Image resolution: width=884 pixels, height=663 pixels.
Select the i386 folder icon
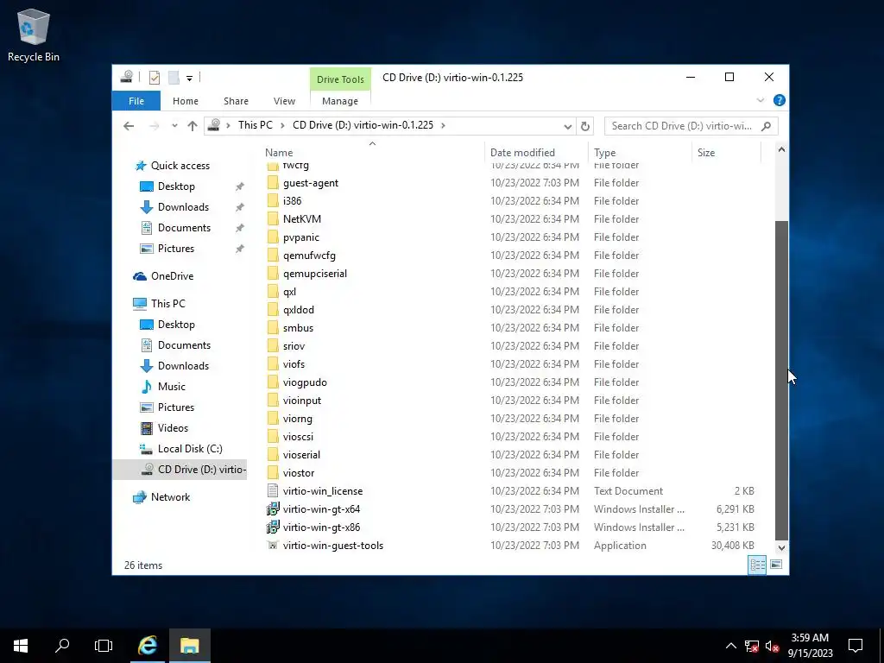[273, 200]
